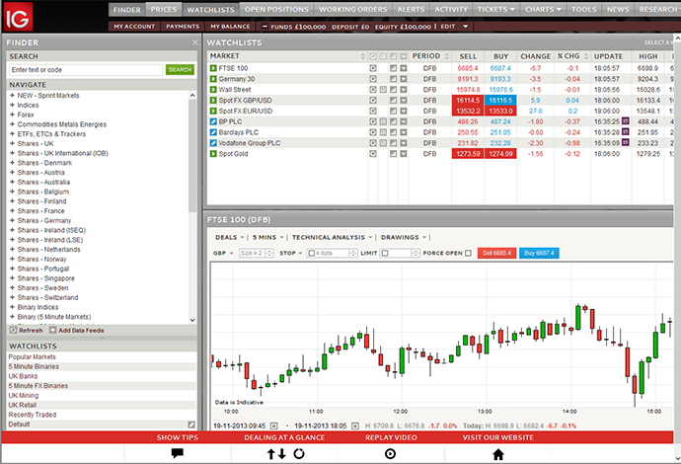This screenshot has width=681, height=464.
Task: Click speech bubble icon under Show Tips
Action: coord(178,453)
